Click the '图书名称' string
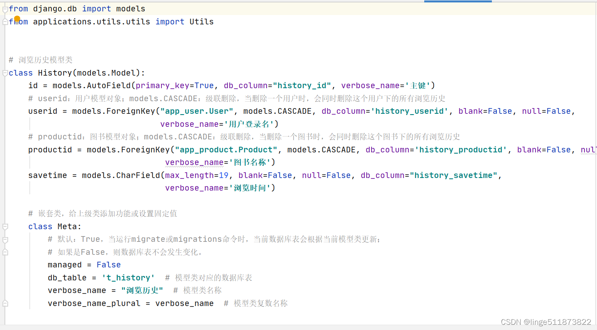The image size is (597, 330). 251,162
